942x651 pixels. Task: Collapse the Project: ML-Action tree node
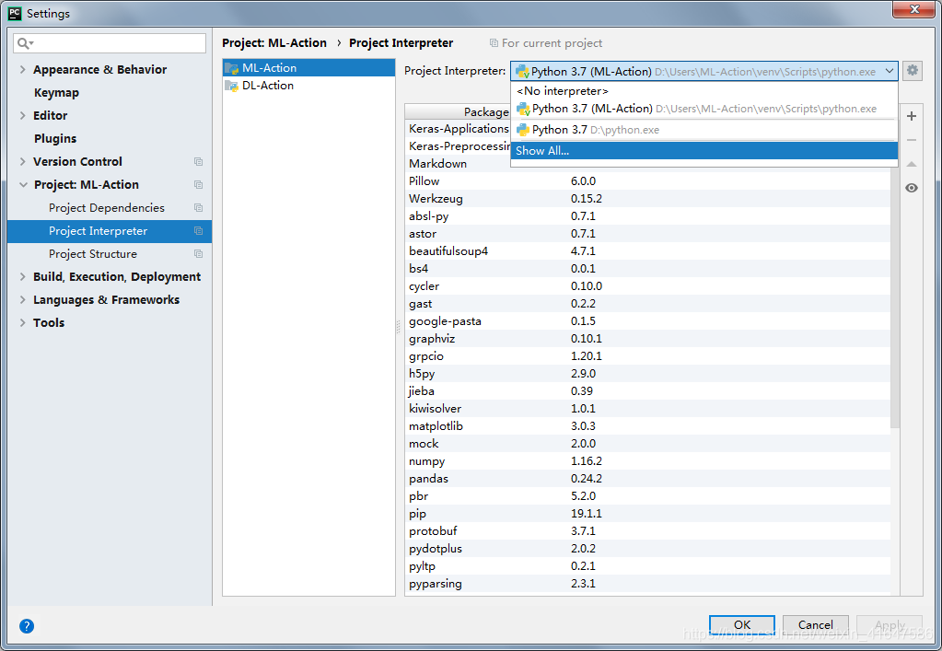(x=23, y=185)
